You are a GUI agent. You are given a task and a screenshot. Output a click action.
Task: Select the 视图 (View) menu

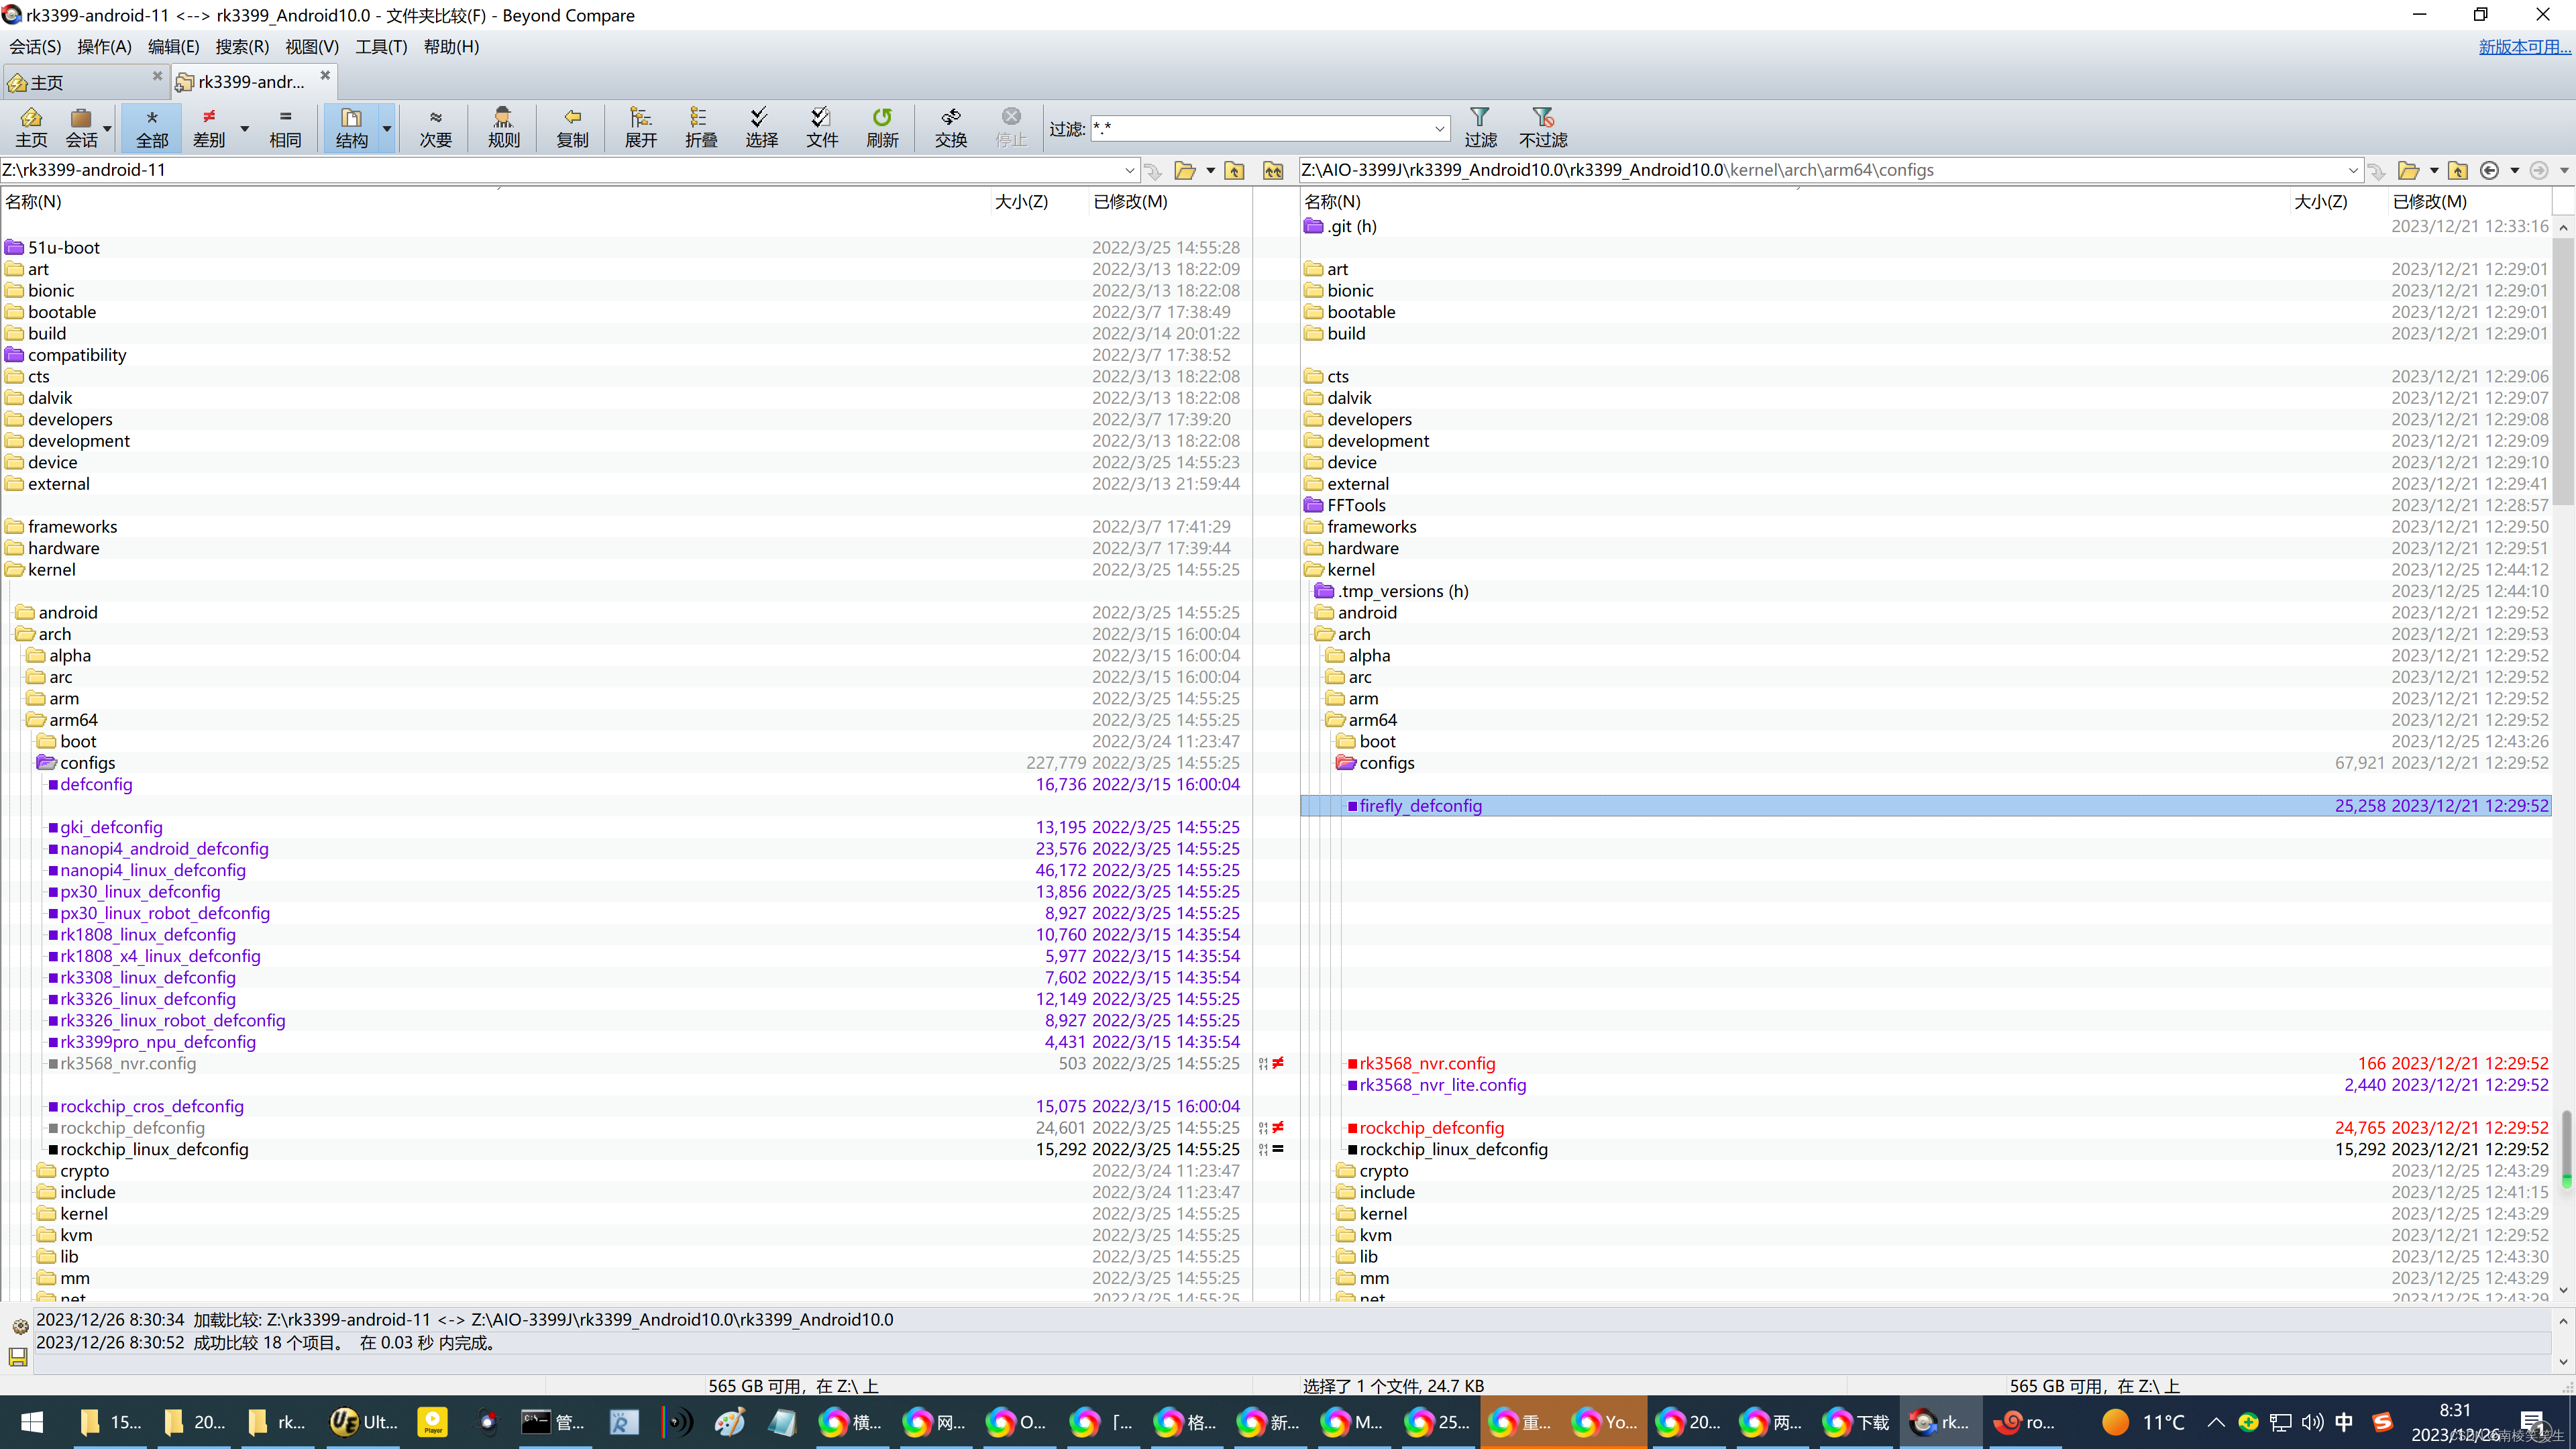tap(311, 46)
